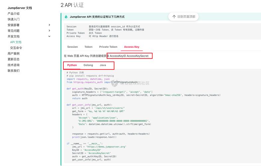The width and height of the screenshot is (261, 166).
Task: Open 快速入门 in the sidebar
Action: click(x=14, y=19)
